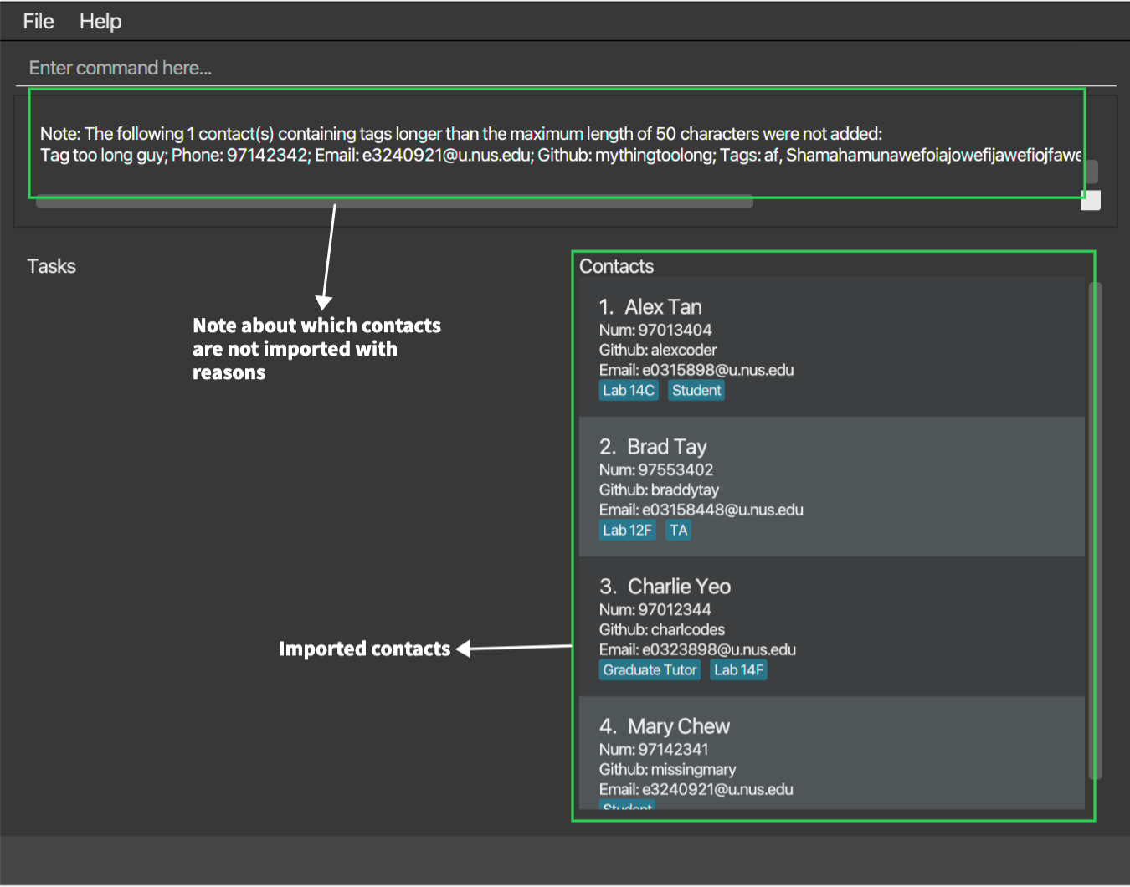Click the Enter command here input field

[566, 68]
